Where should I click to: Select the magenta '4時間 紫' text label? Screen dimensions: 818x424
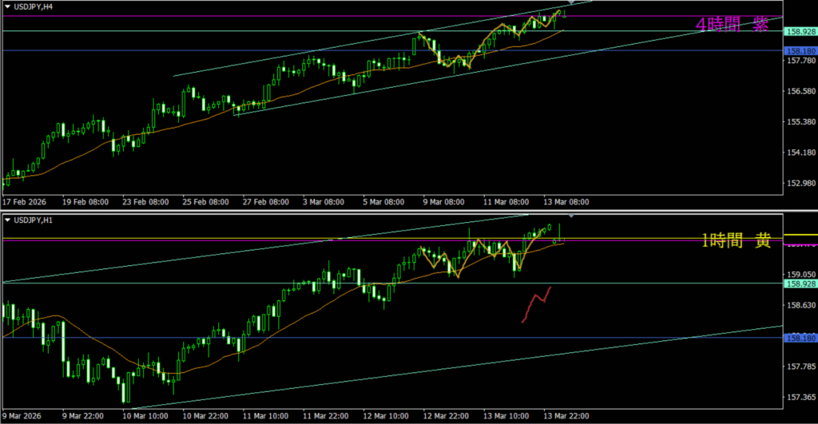732,26
